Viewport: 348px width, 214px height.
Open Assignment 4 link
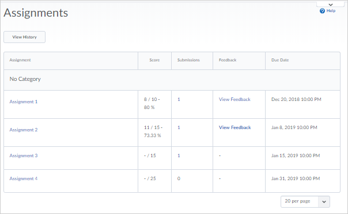24,178
